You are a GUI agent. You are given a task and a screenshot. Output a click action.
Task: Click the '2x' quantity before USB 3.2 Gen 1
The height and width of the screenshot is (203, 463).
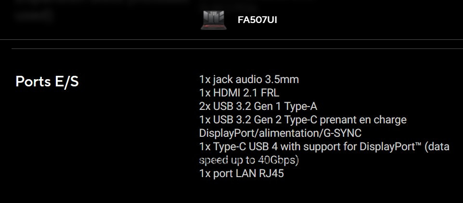(205, 106)
